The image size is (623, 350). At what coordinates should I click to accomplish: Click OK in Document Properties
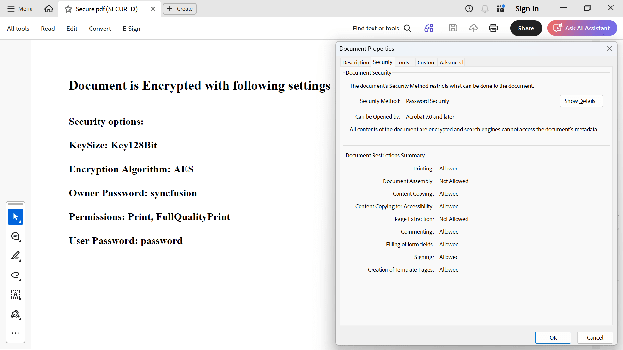click(x=553, y=338)
